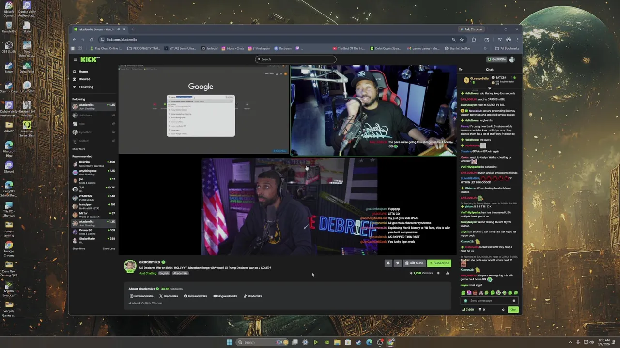This screenshot has height=348, width=620.
Task: Click the report warning triangle icon
Action: [447, 273]
